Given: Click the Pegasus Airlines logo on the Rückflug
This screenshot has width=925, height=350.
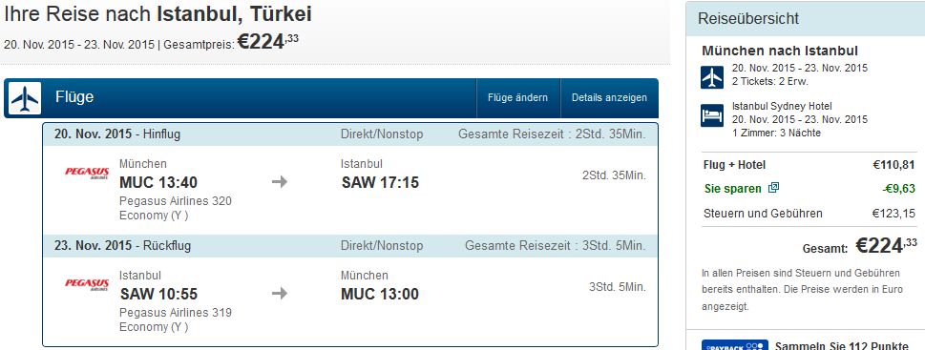Looking at the screenshot, I should (87, 284).
